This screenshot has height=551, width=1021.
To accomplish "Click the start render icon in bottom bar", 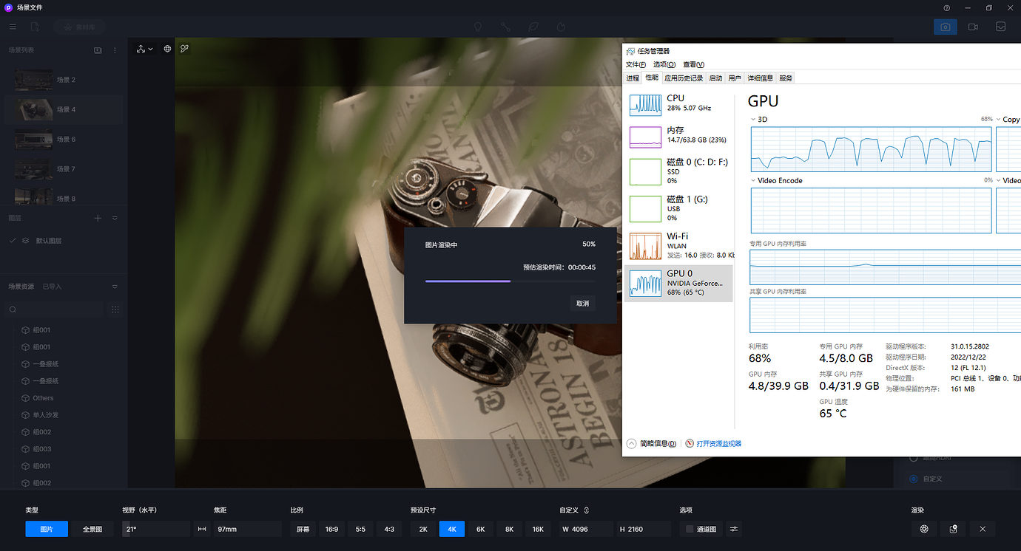I will [x=924, y=529].
